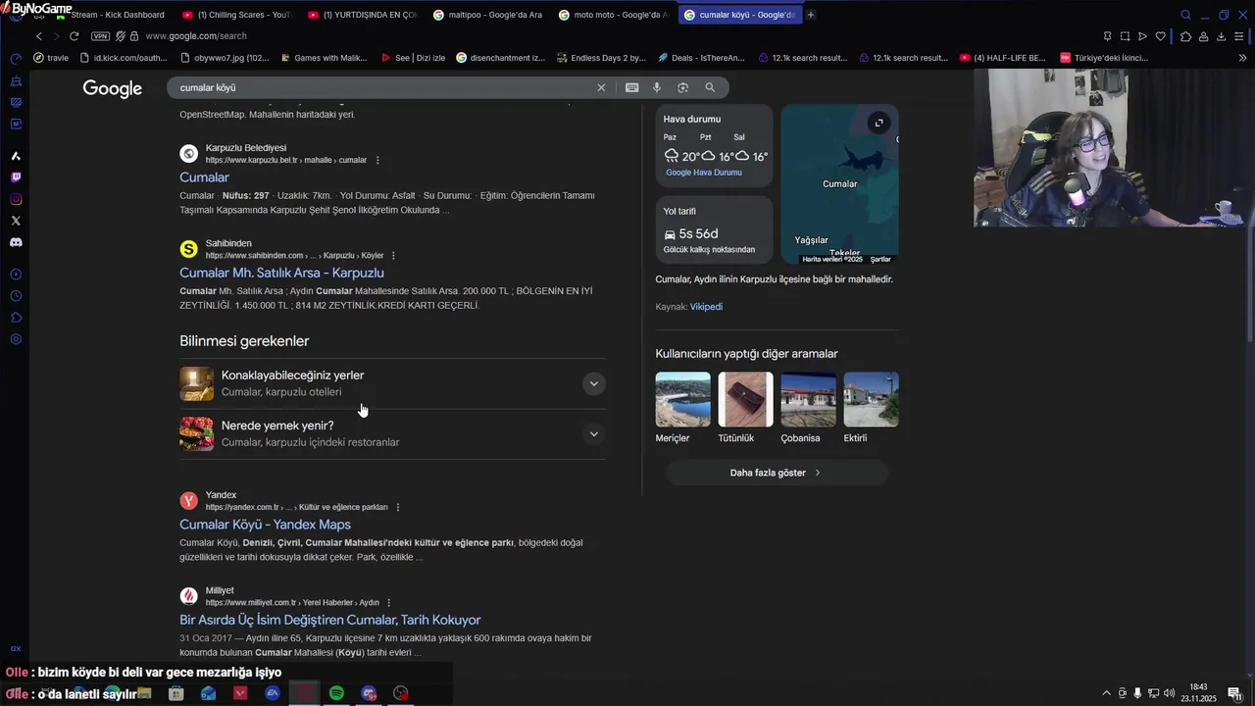Image resolution: width=1255 pixels, height=706 pixels.
Task: Reload the page with the refresh icon
Action: [x=74, y=36]
